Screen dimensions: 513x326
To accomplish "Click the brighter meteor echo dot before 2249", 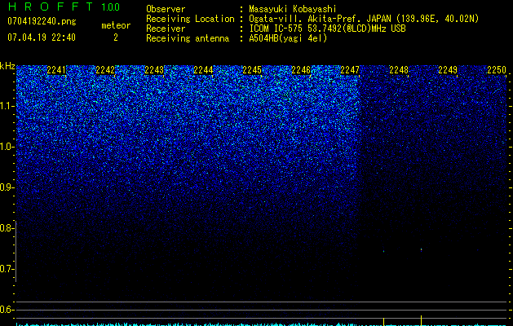I will [x=421, y=250].
